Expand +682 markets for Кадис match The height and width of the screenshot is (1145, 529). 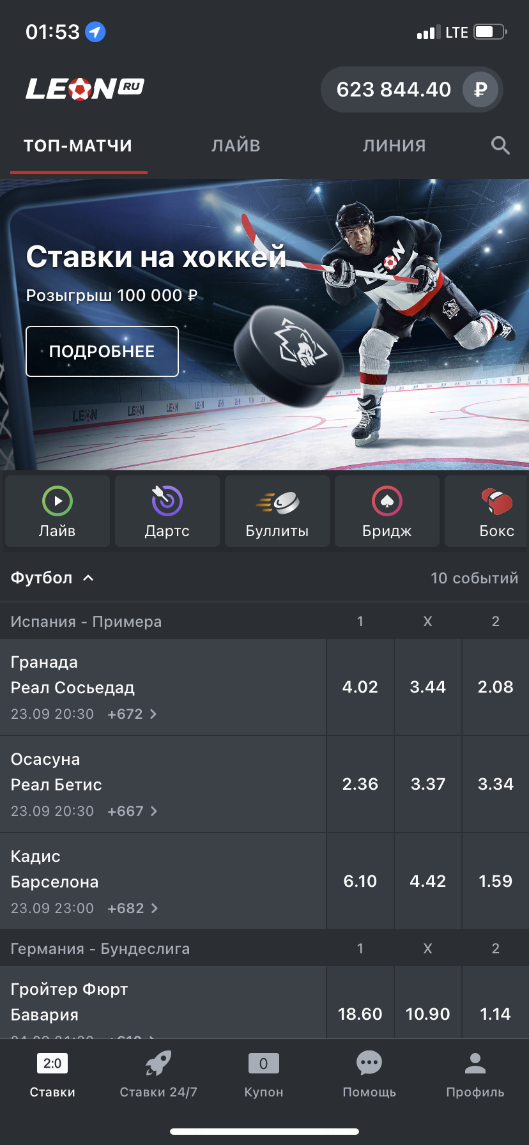(x=133, y=909)
